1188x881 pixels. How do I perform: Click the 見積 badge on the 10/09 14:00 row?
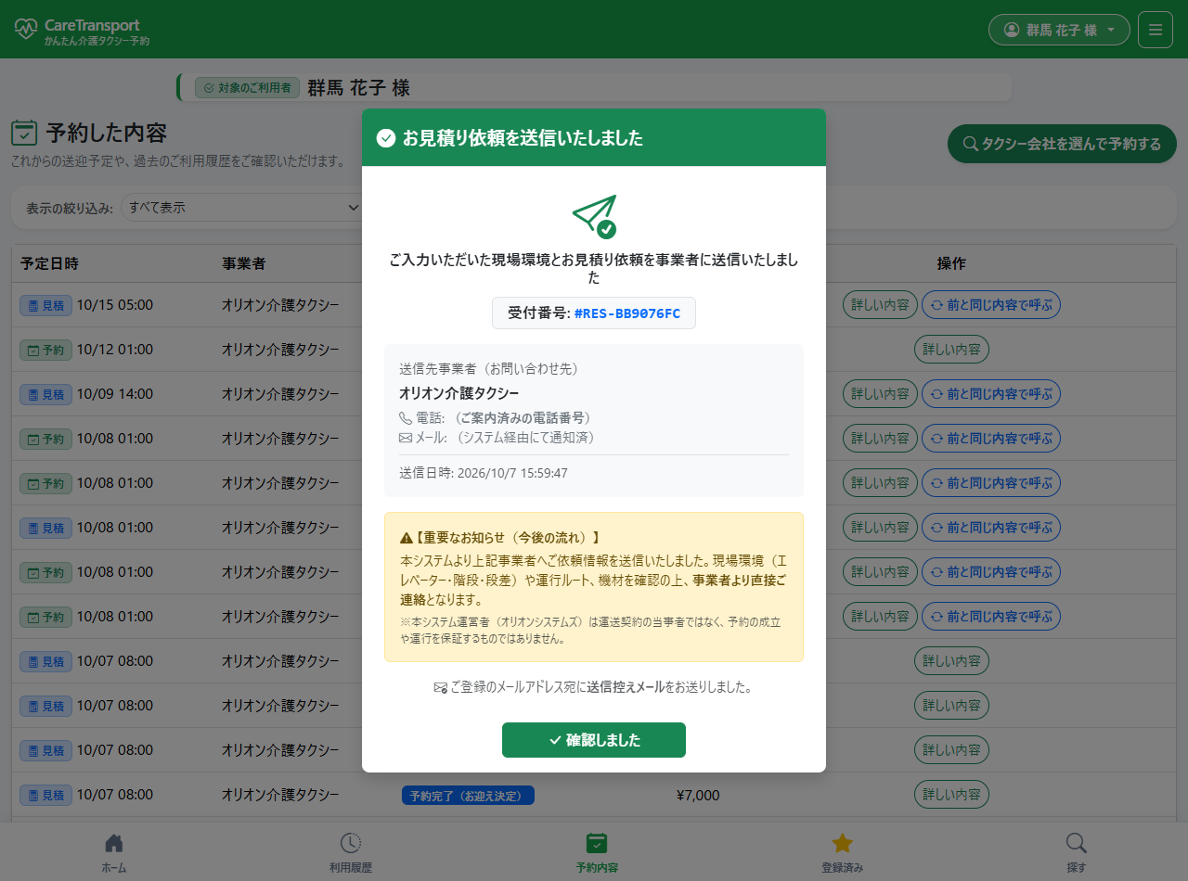tap(45, 394)
